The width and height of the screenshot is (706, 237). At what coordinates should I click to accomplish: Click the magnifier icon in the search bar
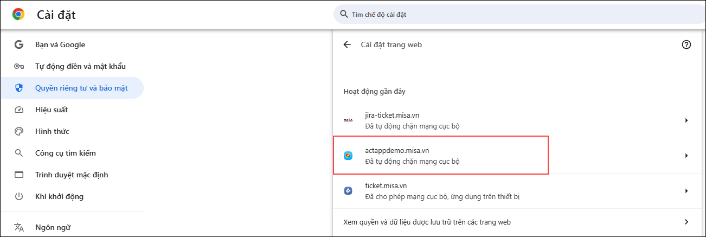tap(344, 14)
